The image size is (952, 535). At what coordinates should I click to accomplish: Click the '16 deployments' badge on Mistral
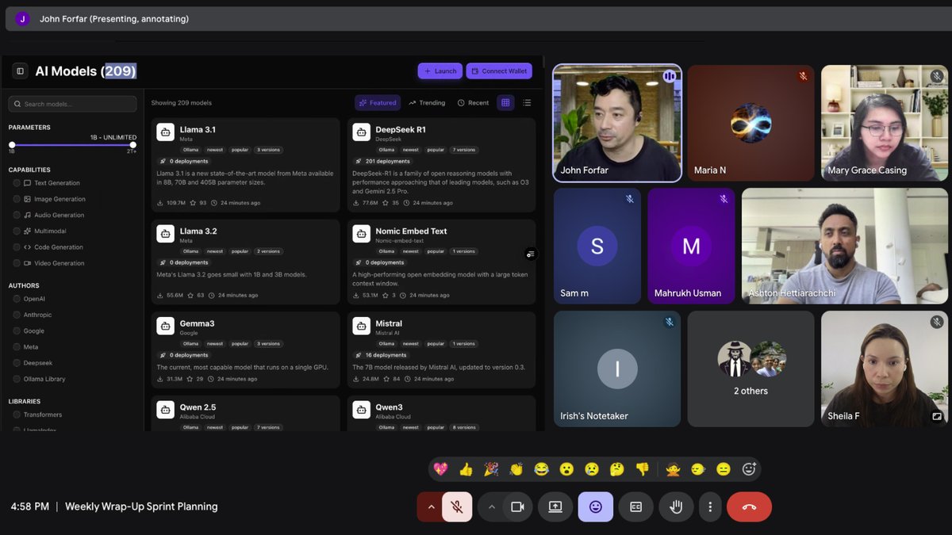381,355
